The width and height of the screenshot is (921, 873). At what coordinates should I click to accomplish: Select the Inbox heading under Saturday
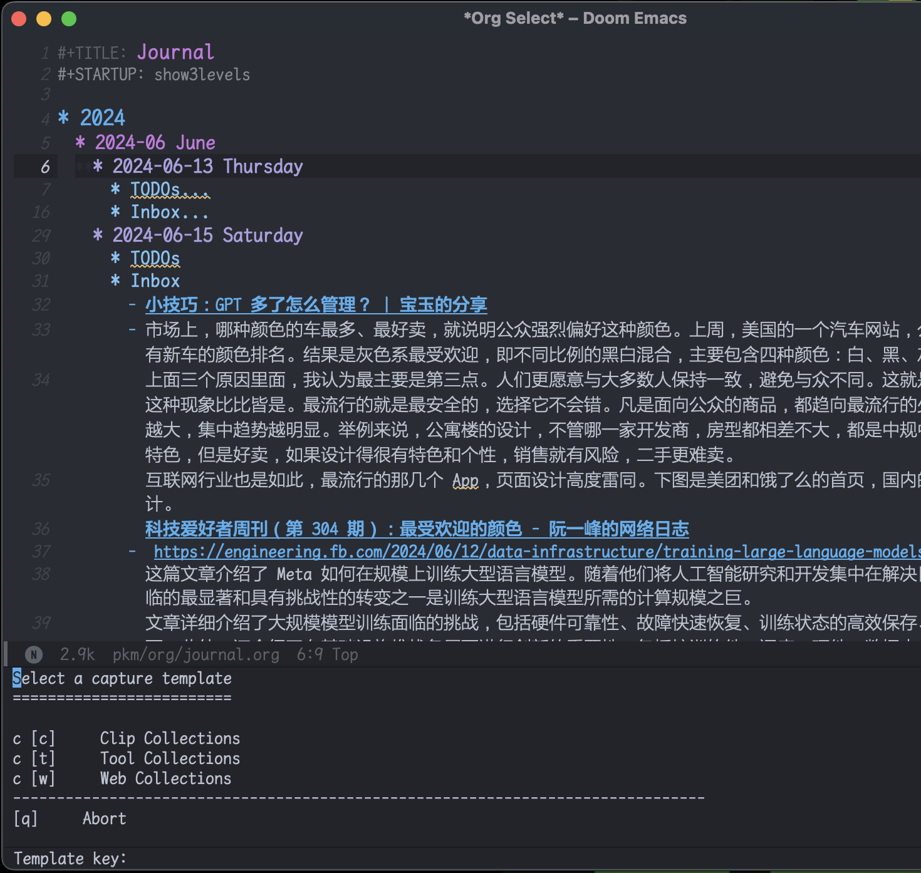[x=155, y=281]
